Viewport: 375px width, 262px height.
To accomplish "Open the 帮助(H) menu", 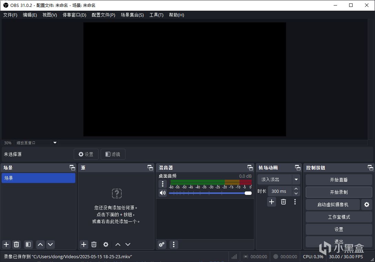I will pos(176,15).
